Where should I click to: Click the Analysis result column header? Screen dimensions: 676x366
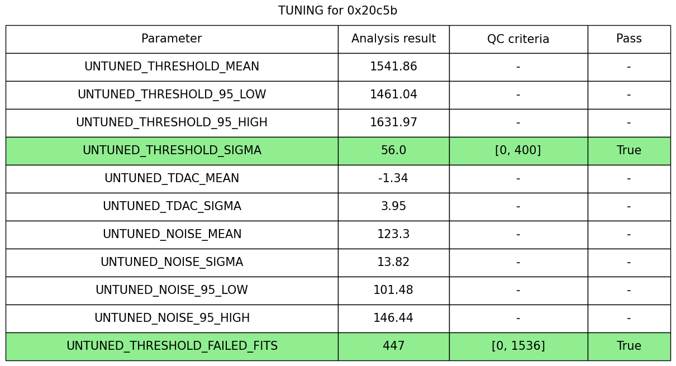[x=393, y=39]
